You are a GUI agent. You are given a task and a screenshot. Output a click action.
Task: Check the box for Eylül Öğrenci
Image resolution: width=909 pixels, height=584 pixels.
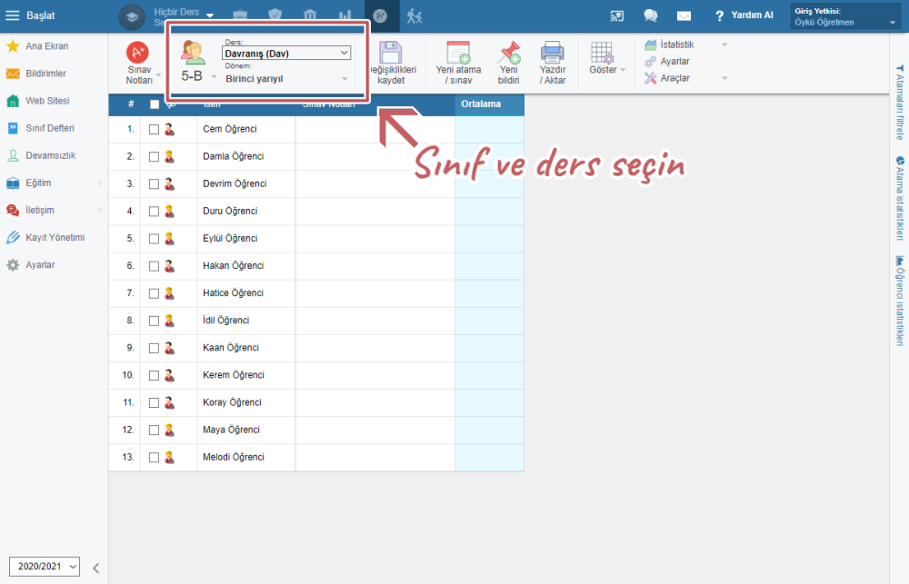154,239
